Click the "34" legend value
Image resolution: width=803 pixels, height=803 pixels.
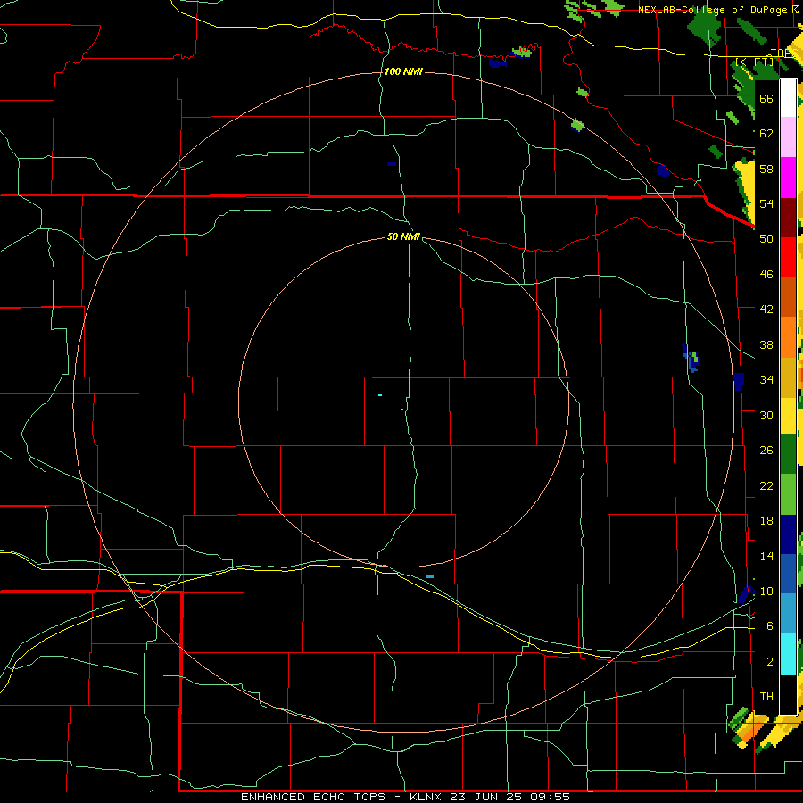[766, 380]
